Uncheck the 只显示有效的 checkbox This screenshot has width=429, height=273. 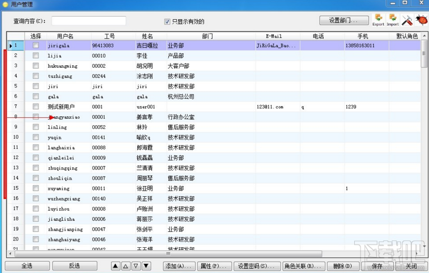point(167,21)
